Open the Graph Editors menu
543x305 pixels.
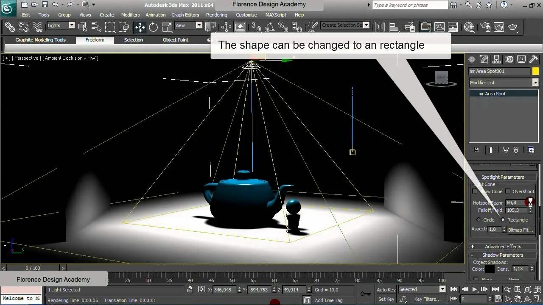click(185, 15)
